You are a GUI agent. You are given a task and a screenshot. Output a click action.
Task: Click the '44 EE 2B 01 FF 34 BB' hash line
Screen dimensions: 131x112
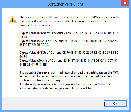click(33, 65)
